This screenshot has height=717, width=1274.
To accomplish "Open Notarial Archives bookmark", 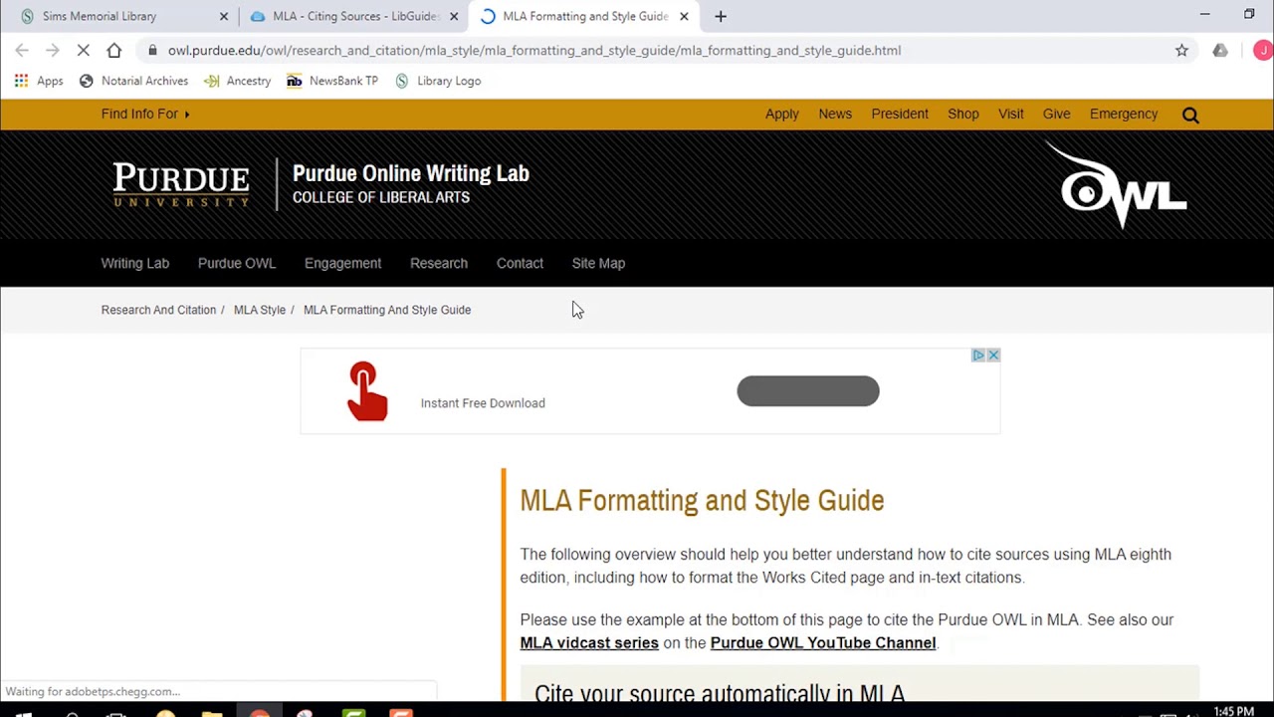I will point(133,81).
